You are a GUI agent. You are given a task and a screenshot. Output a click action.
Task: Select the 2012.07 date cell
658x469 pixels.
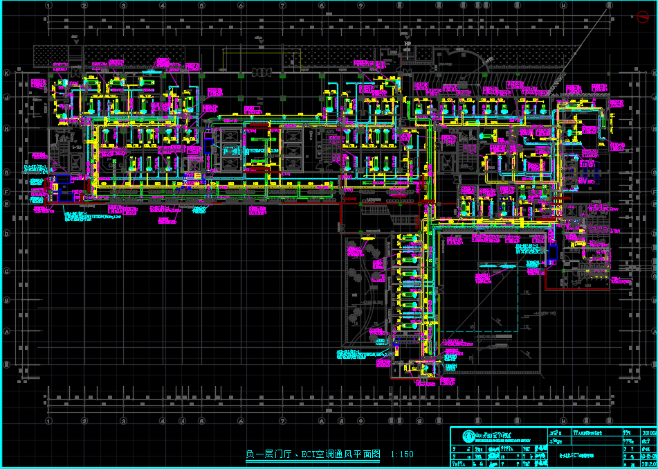click(649, 464)
